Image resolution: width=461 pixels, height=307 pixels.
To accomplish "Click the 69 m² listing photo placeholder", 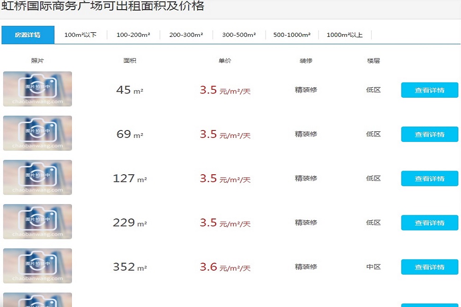I will point(38,133).
